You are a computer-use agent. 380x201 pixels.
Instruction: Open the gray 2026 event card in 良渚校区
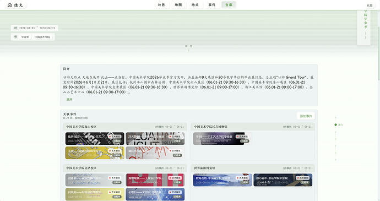pos(95,180)
